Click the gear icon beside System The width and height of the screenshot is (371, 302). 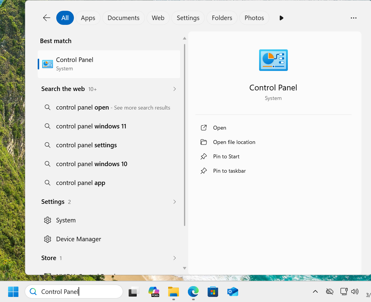pyautogui.click(x=48, y=220)
